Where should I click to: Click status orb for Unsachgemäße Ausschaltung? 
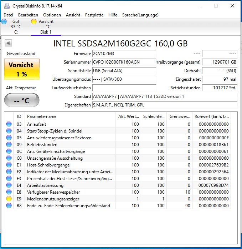[x=9, y=158]
